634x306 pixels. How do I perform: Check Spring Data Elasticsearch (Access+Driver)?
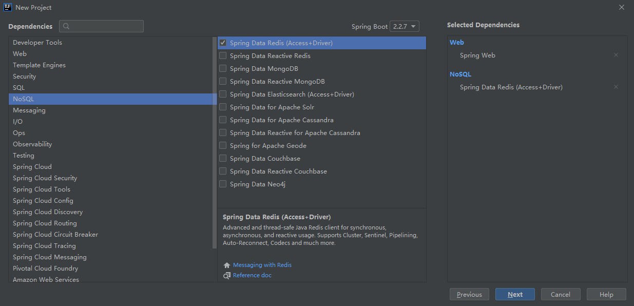(x=223, y=94)
